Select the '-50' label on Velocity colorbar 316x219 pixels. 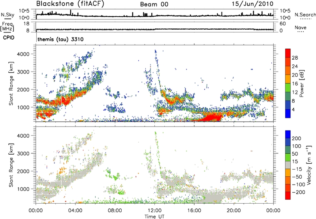[x=297, y=177]
